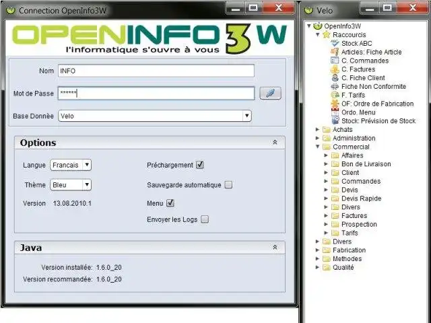
Task: Expand the Achats tree node arrow
Action: click(317, 129)
